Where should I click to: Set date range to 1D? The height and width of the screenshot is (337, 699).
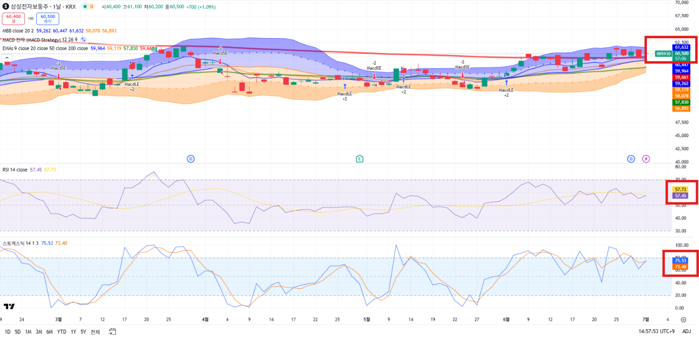pyautogui.click(x=7, y=332)
